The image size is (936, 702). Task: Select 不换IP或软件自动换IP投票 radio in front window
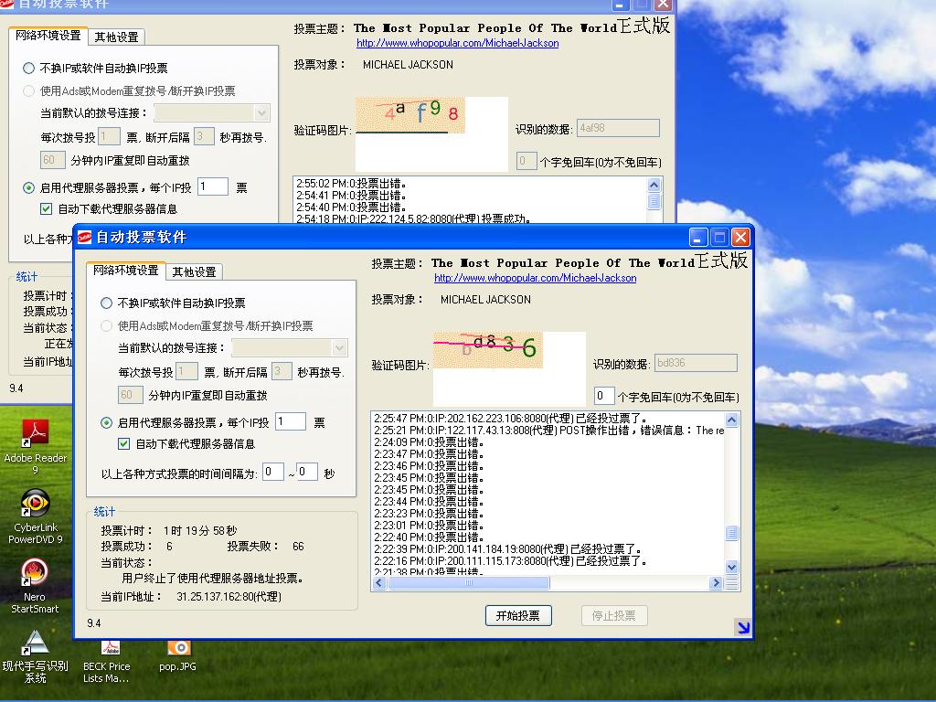tap(107, 303)
